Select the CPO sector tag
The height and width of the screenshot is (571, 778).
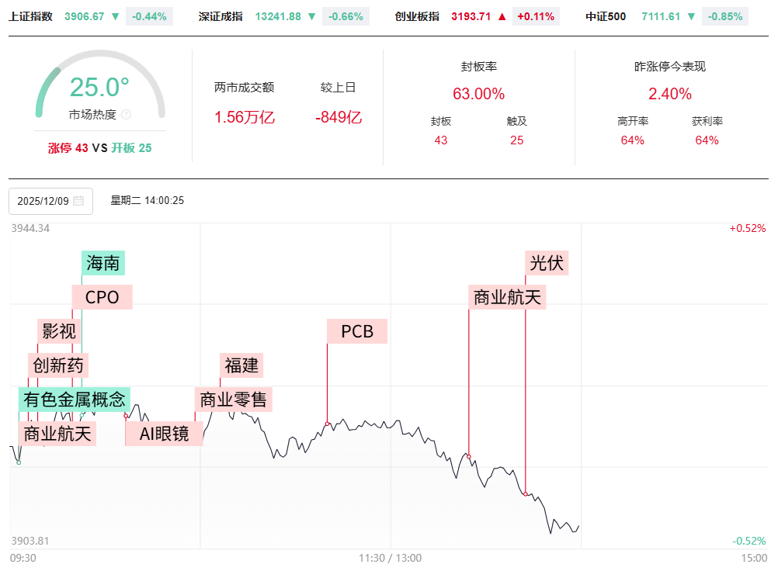(x=102, y=297)
